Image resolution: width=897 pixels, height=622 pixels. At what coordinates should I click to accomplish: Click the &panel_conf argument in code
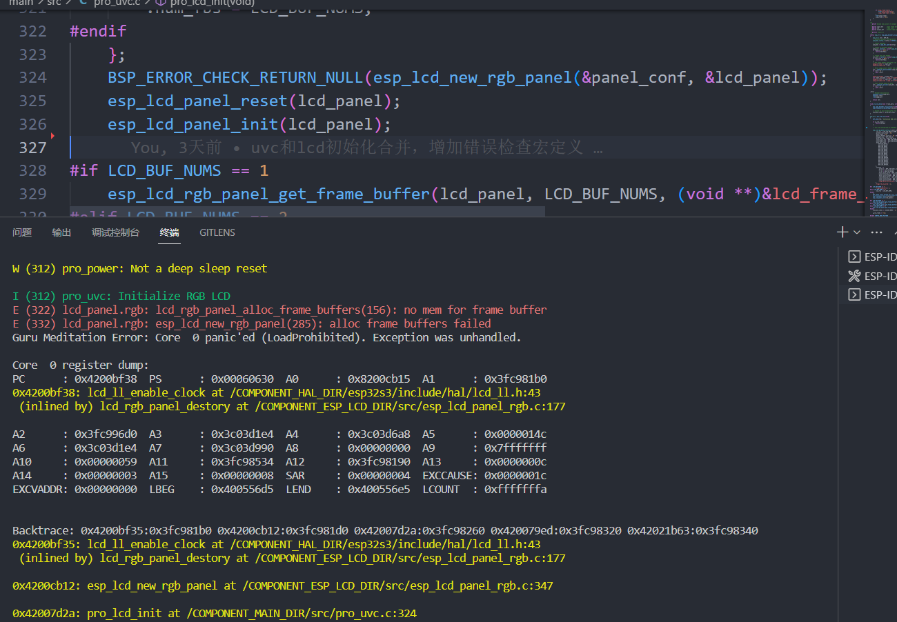pyautogui.click(x=634, y=77)
